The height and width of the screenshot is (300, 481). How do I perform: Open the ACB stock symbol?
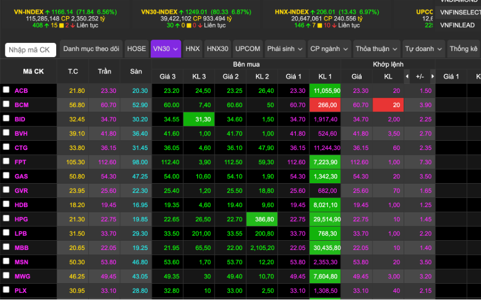point(21,91)
